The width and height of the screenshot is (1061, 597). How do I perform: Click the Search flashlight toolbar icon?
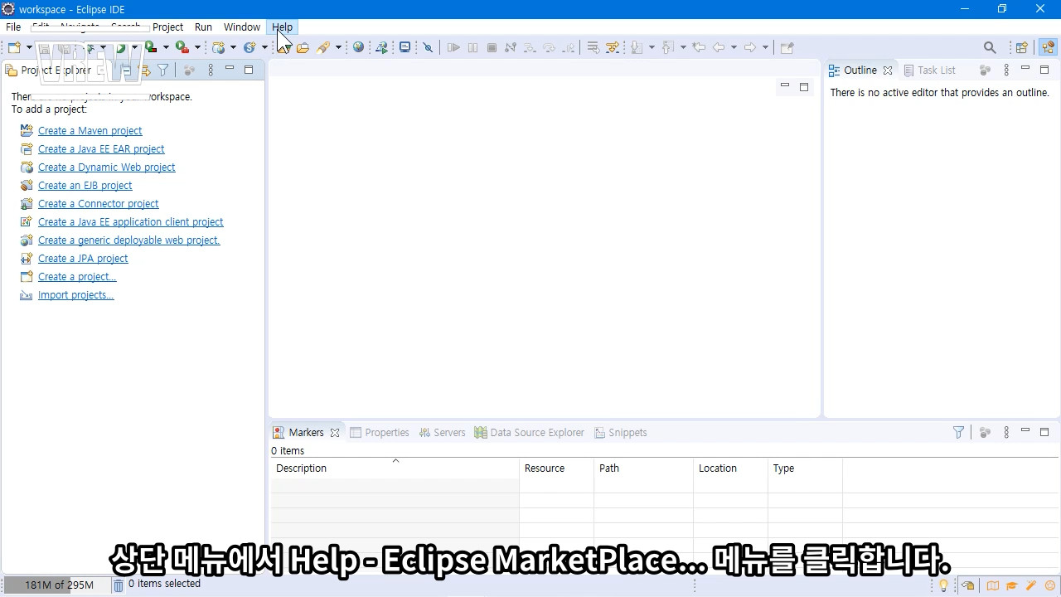pos(323,47)
